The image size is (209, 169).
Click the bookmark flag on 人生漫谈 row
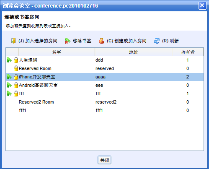click(x=9, y=60)
